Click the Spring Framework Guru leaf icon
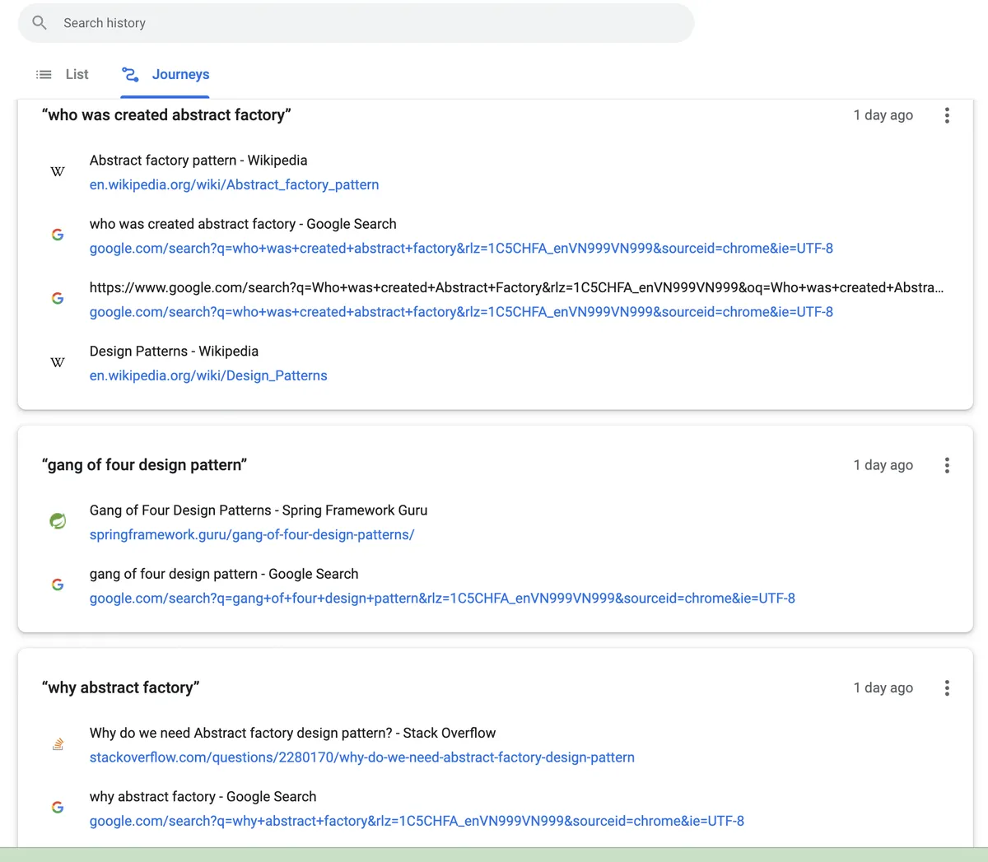988x862 pixels. click(58, 520)
